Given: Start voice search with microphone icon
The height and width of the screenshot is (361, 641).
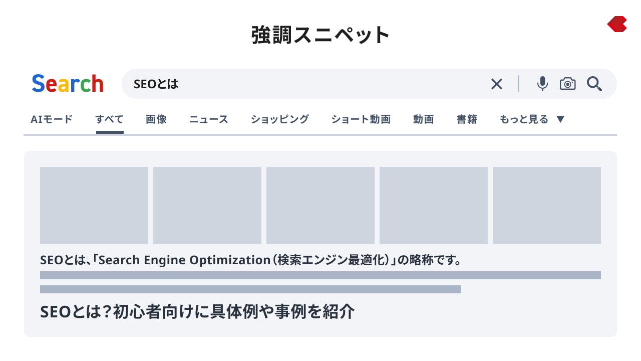Looking at the screenshot, I should tap(542, 84).
